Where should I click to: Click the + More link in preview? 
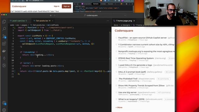119,107
